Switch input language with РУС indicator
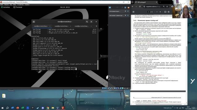This screenshot has width=197, height=110. point(183,108)
